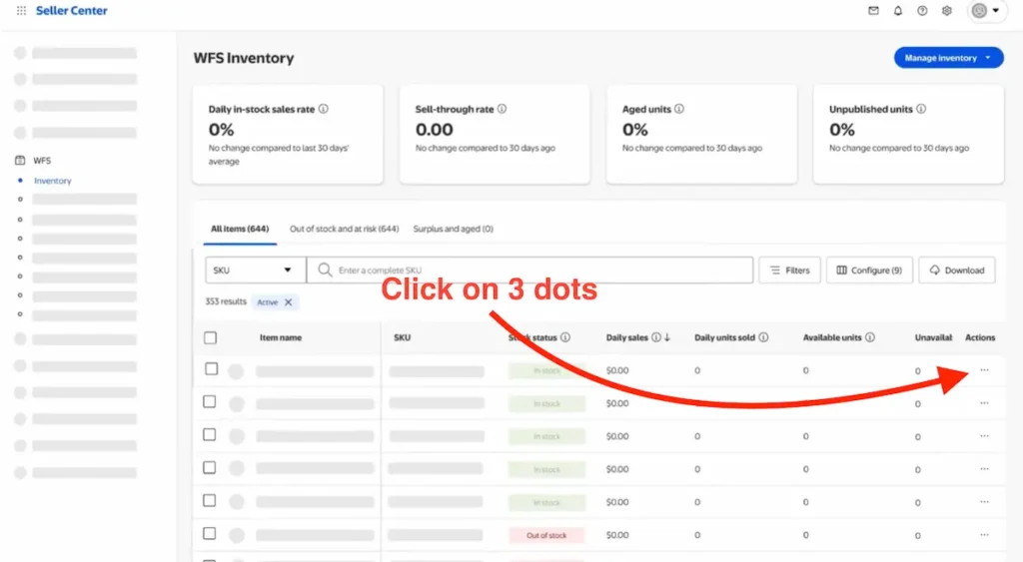Click the search magnifier icon
This screenshot has height=562, width=1023.
[x=325, y=270]
